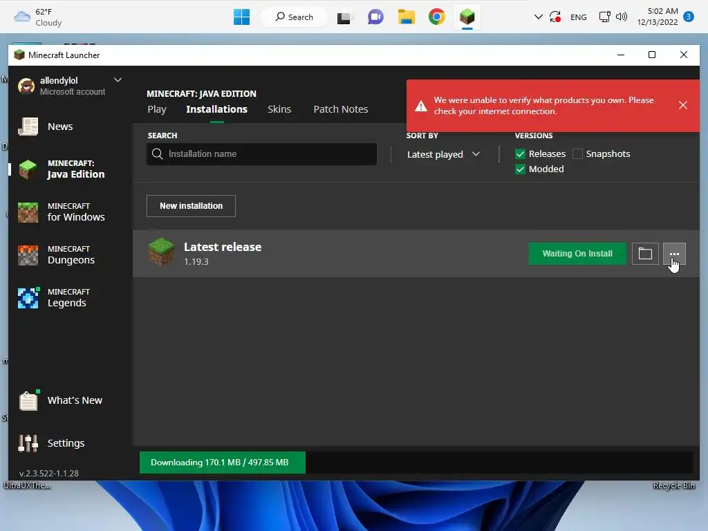This screenshot has width=708, height=531.
Task: Expand the account dropdown chevron
Action: pyautogui.click(x=118, y=80)
